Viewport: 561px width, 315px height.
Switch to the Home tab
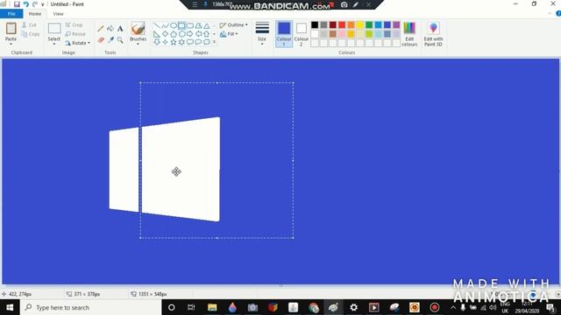point(35,14)
